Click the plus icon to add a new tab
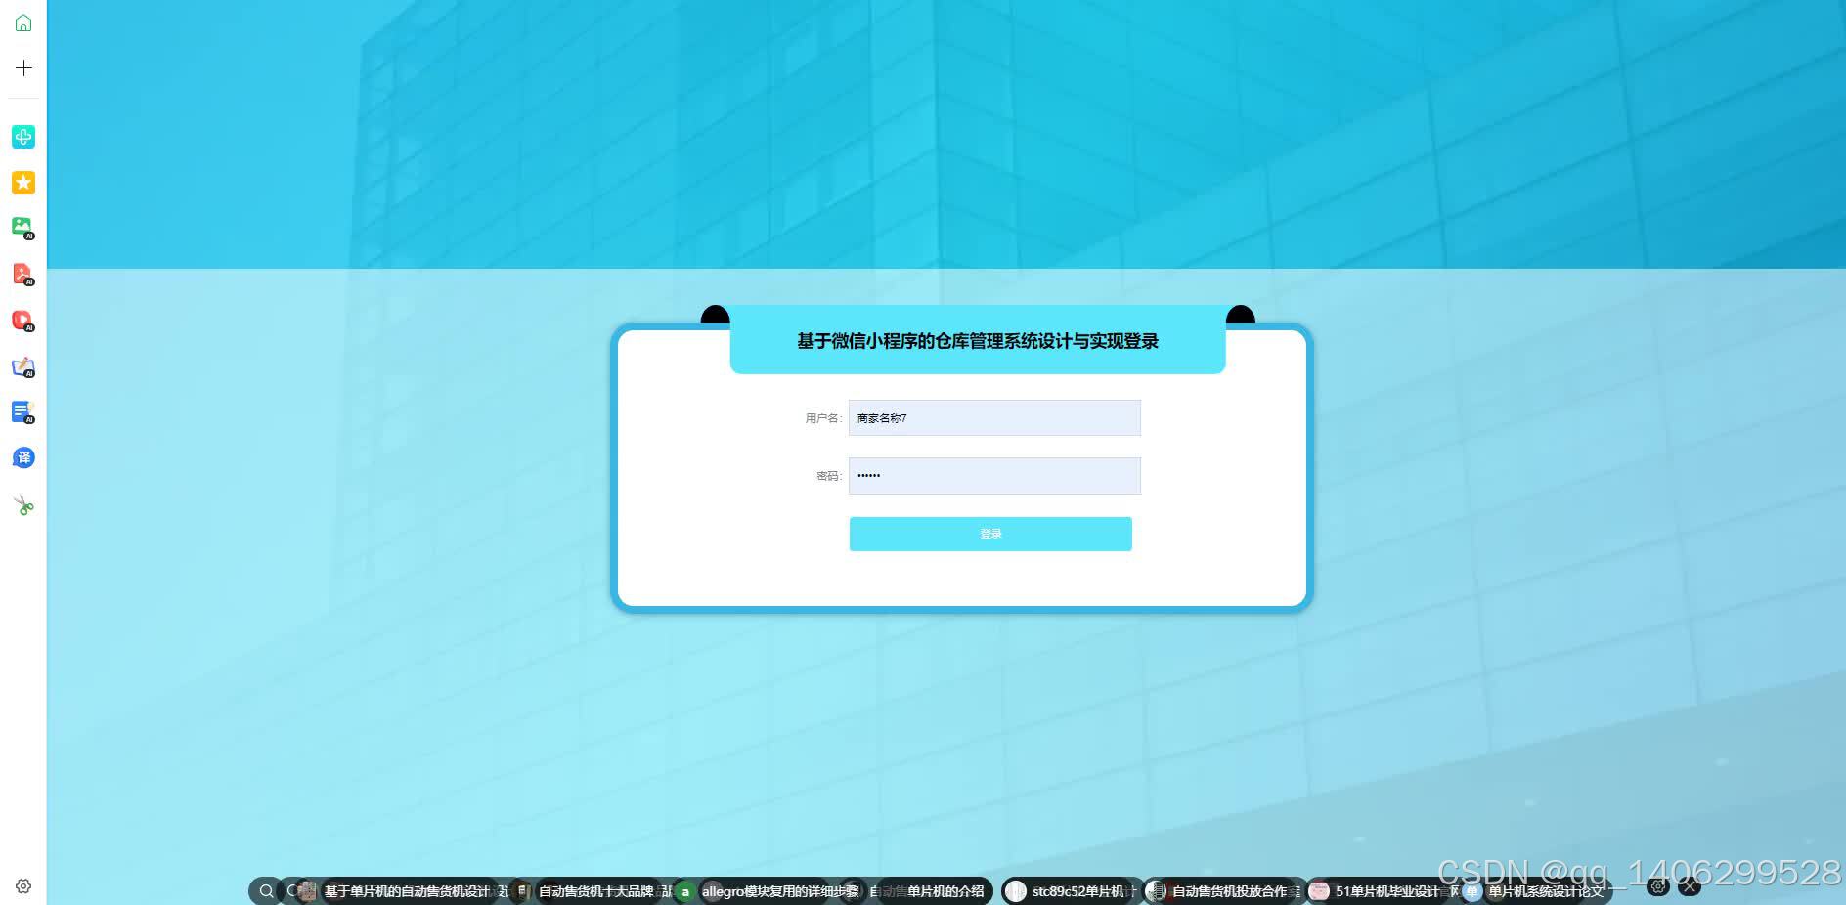The image size is (1846, 905). point(23,67)
